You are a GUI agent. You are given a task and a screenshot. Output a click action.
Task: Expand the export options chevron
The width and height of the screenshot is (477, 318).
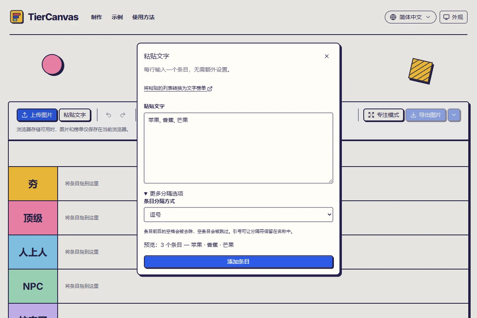pyautogui.click(x=454, y=115)
